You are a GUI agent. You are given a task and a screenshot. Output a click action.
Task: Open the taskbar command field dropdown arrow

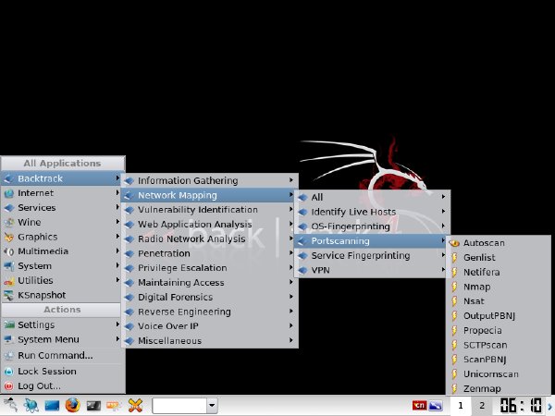pyautogui.click(x=212, y=406)
